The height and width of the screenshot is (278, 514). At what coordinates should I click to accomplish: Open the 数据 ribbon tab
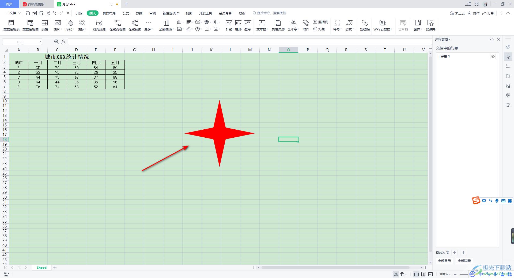coord(139,13)
